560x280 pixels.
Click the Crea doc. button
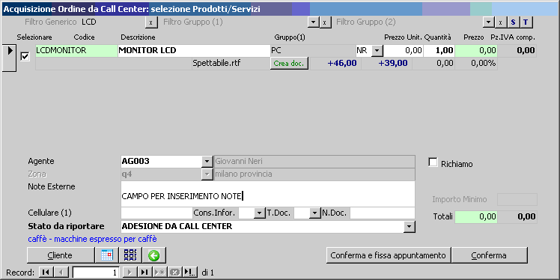click(289, 64)
